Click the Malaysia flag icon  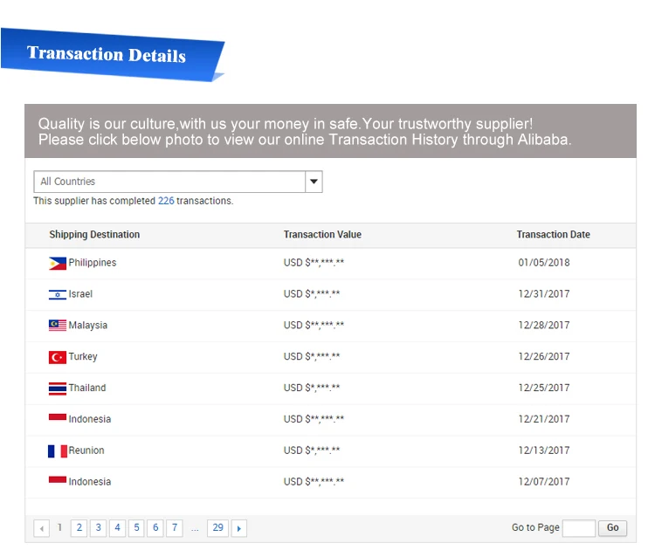coord(58,326)
